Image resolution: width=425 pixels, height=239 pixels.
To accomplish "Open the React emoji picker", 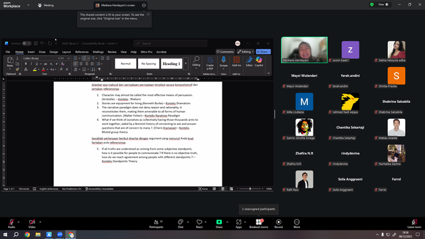I will pos(199,224).
